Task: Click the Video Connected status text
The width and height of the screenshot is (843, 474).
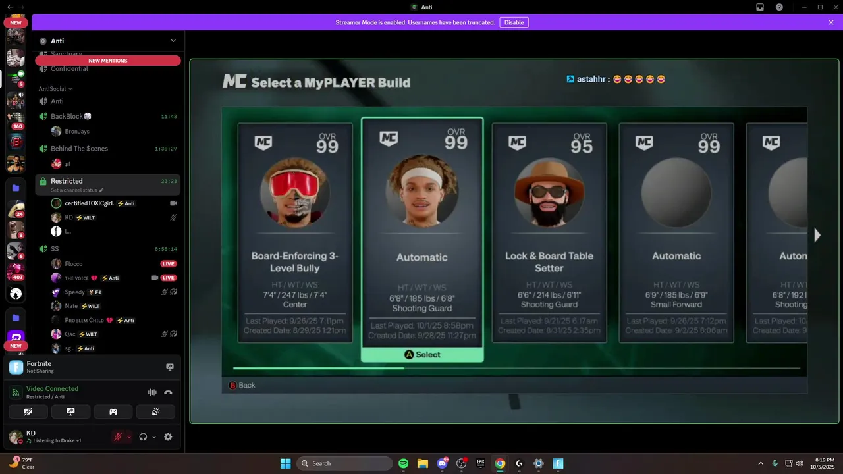Action: (52, 388)
